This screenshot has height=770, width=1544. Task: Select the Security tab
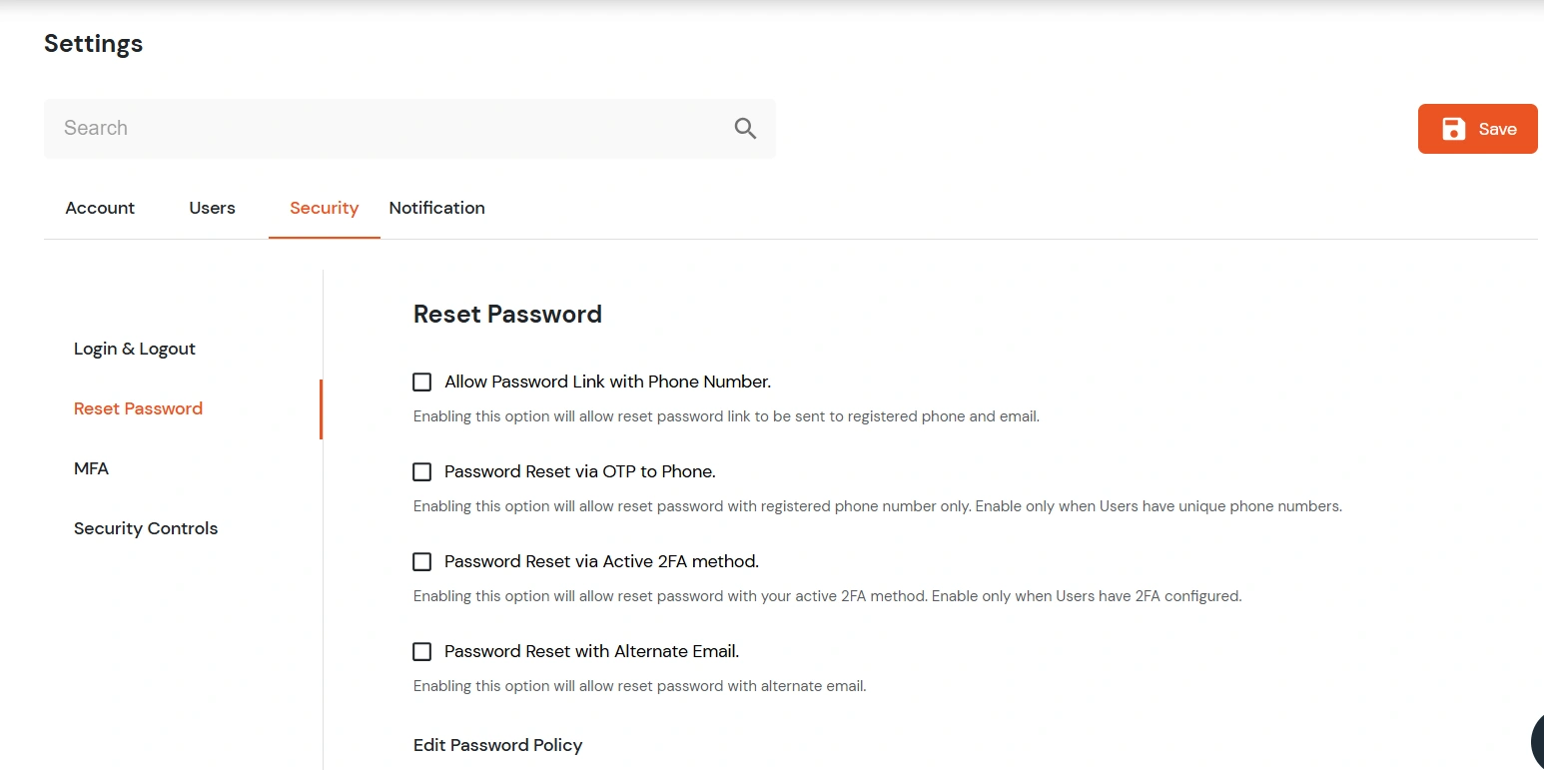tap(324, 208)
